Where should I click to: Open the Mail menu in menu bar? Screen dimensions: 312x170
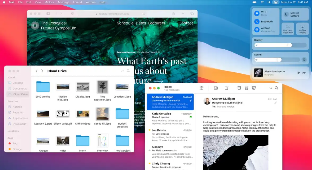pyautogui.click(x=12, y=2)
